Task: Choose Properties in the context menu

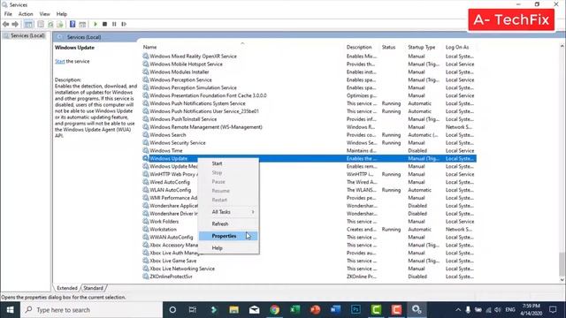Action: pos(228,236)
